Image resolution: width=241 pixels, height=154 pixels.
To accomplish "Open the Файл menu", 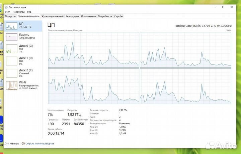I will point(7,12).
